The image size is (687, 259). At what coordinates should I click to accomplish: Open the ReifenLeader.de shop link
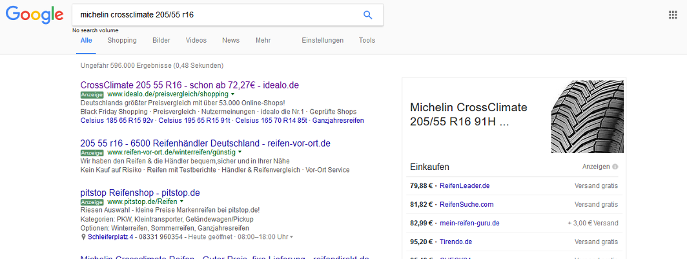point(464,186)
